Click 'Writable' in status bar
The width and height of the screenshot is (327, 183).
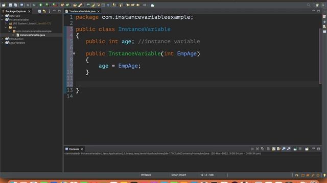146,175
